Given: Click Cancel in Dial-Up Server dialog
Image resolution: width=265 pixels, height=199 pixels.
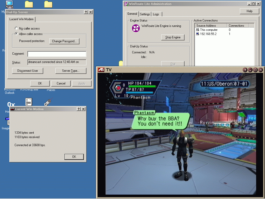Looking at the screenshot, I should pos(61,83).
